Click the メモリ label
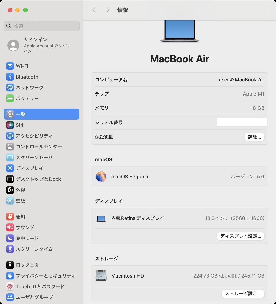276x304 pixels. click(102, 108)
